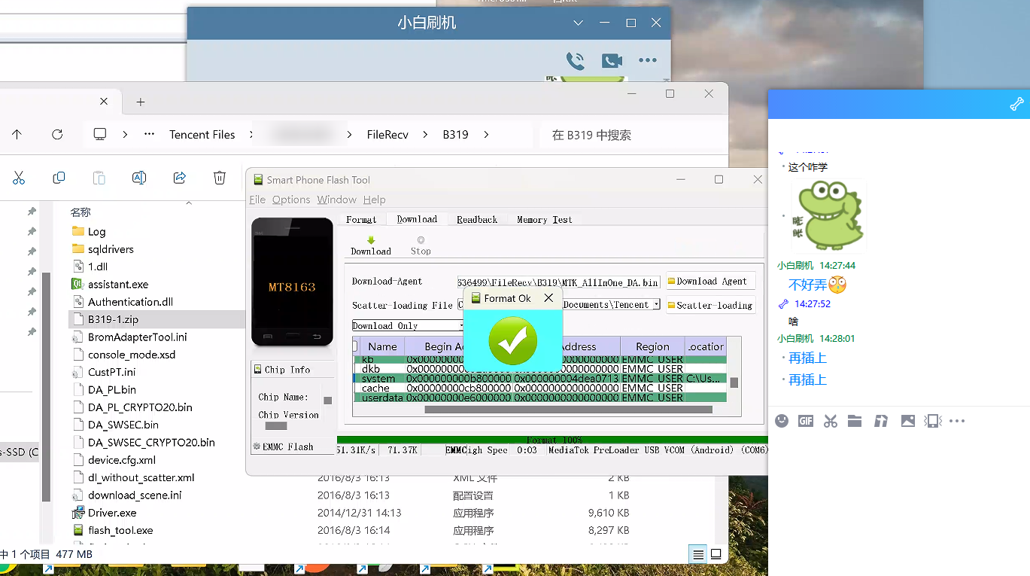Click the partition table vertical scrollbar thumb

(x=734, y=382)
